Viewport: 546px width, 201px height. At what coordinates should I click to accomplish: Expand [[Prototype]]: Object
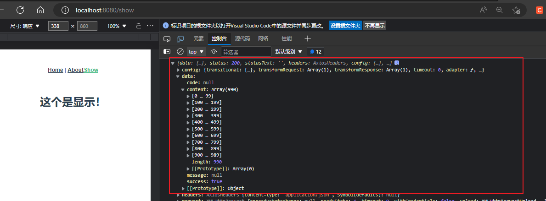click(183, 189)
